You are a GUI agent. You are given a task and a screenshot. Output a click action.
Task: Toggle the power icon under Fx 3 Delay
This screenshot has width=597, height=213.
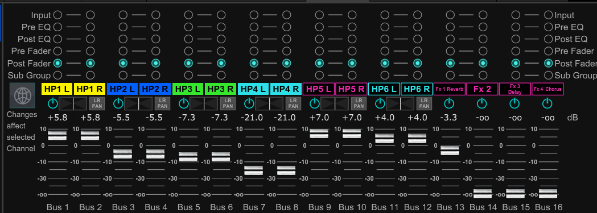pyautogui.click(x=514, y=103)
